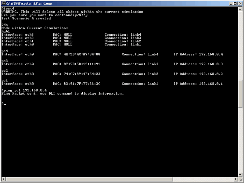Click 'Connection: link2' in the pc2 row

click(140, 74)
